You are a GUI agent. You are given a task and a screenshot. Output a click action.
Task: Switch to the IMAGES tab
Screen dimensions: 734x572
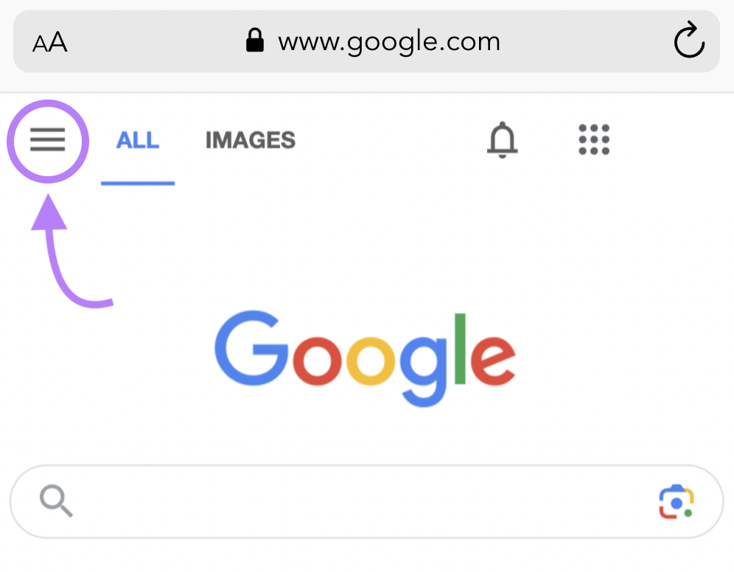coord(250,140)
